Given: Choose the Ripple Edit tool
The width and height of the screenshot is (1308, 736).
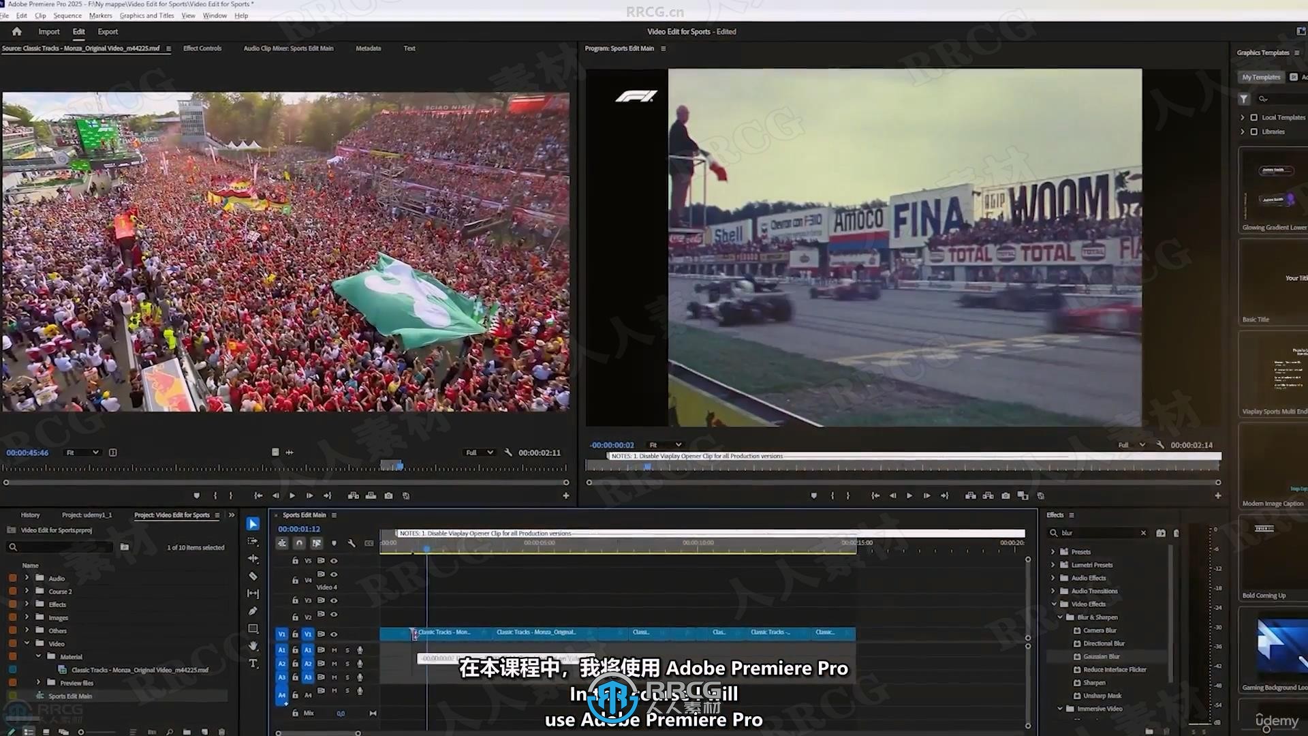Looking at the screenshot, I should (253, 559).
